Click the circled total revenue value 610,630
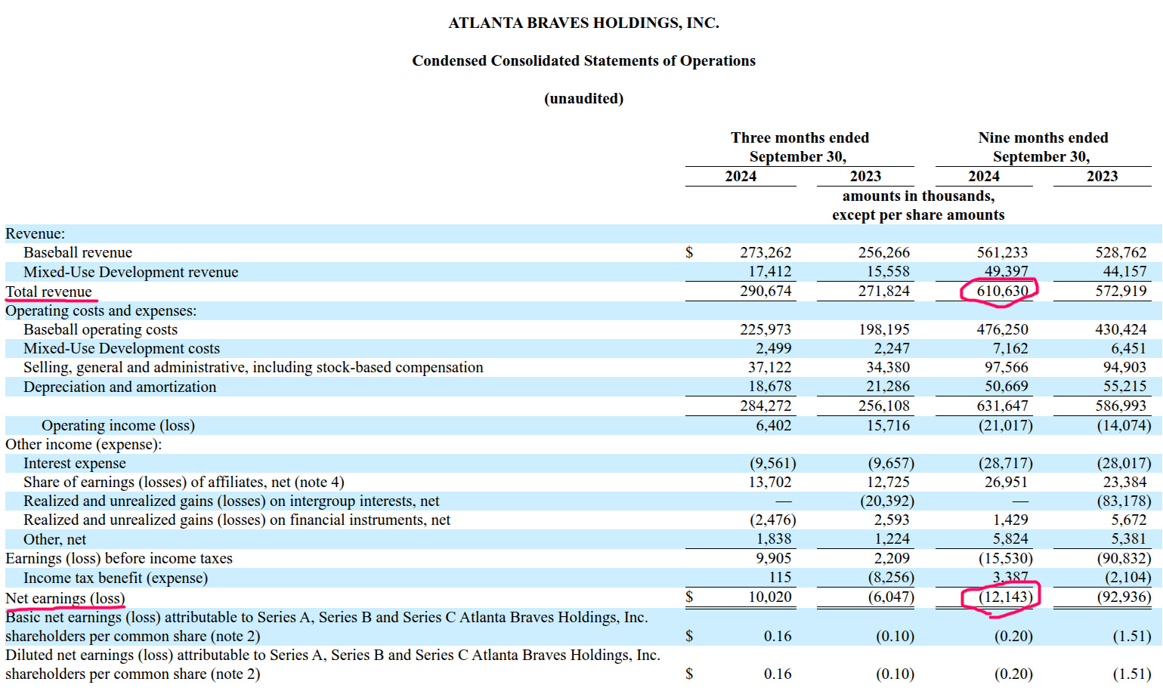The width and height of the screenshot is (1163, 691). pos(1001,292)
